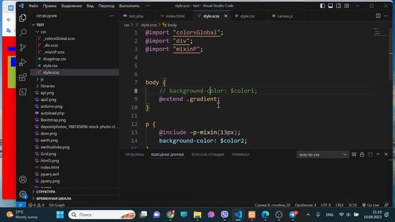Expand the Structure outline section
Viewport: 395px width, 222px height.
coord(46,192)
